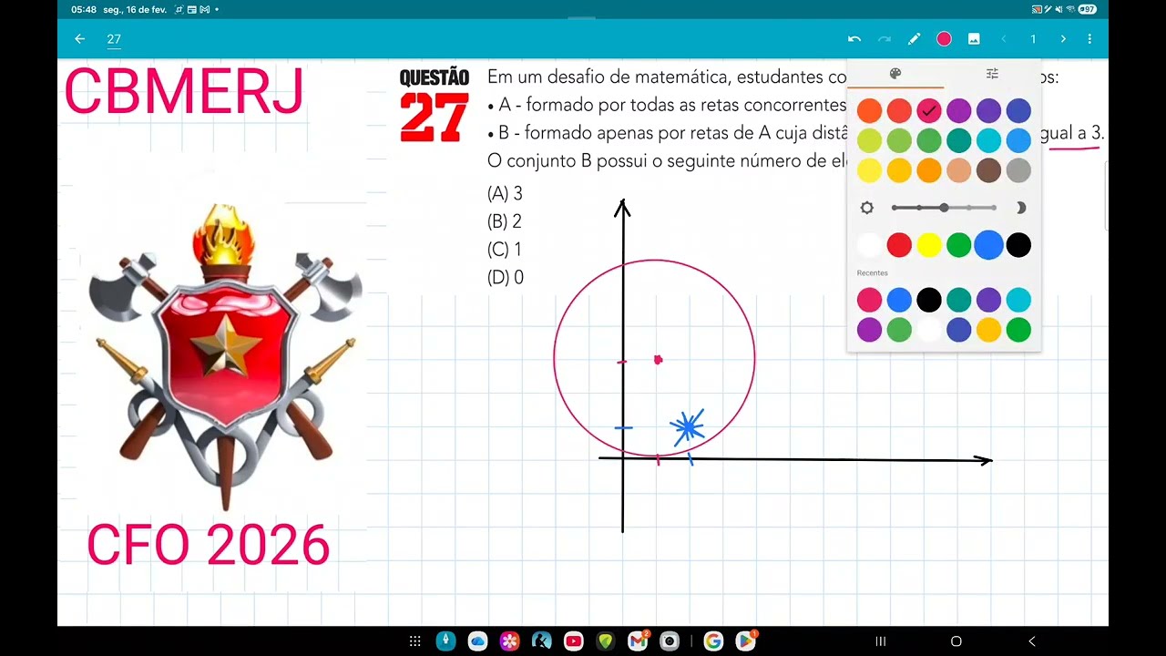Screen dimensions: 1166x656
Task: Switch to the sliders adjustment tab
Action: [992, 74]
